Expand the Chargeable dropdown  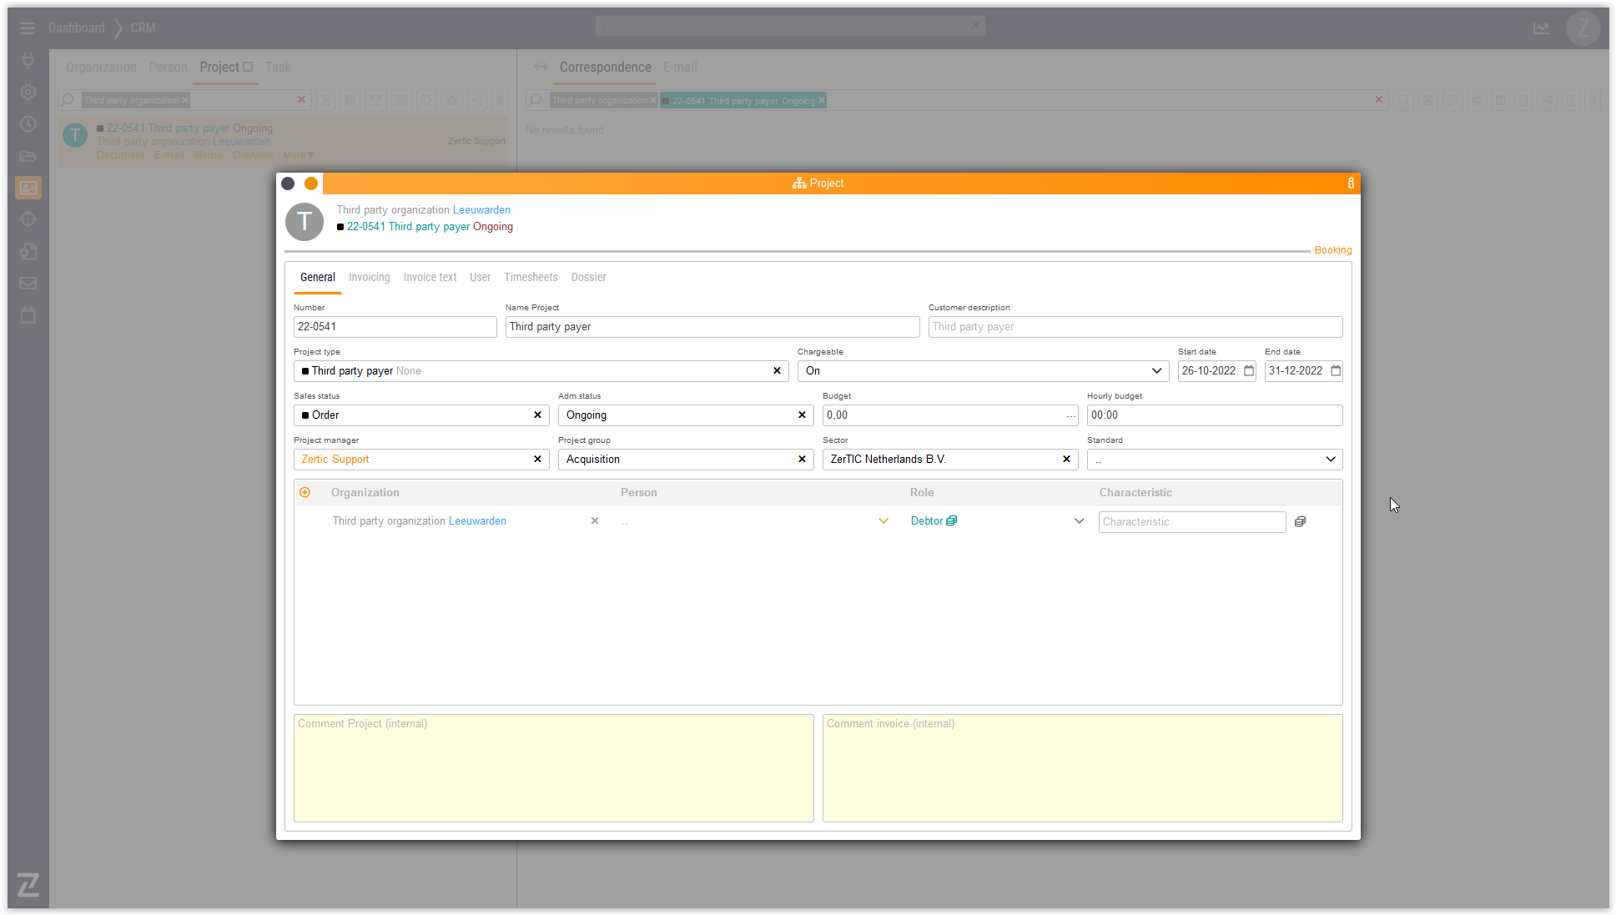[x=1156, y=371]
